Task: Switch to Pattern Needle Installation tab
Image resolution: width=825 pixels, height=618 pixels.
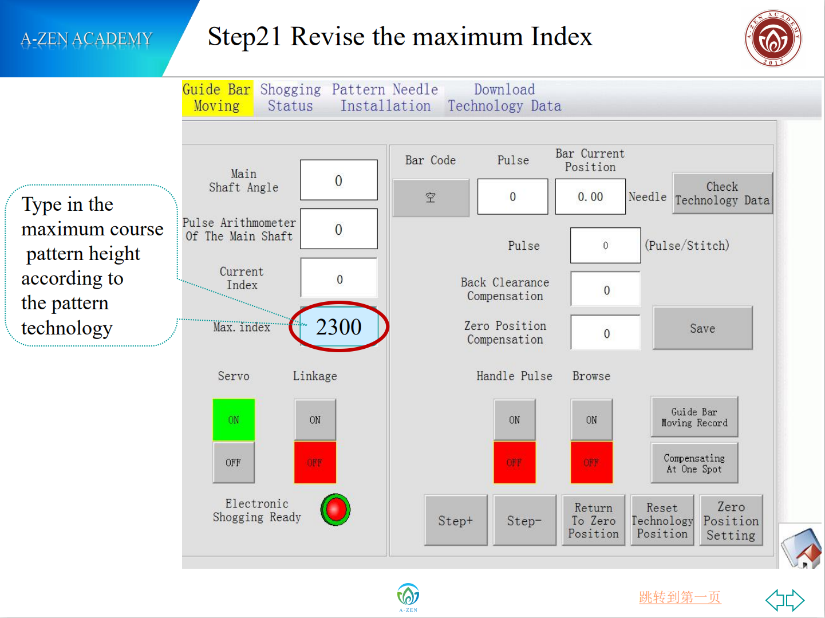Action: tap(385, 98)
